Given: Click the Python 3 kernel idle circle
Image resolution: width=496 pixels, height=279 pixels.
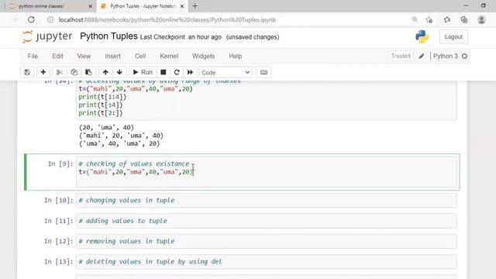Looking at the screenshot, I should 464,57.
